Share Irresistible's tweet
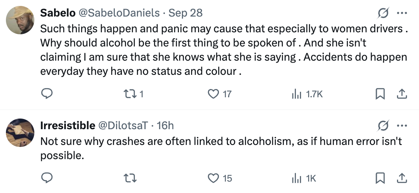 (x=402, y=178)
